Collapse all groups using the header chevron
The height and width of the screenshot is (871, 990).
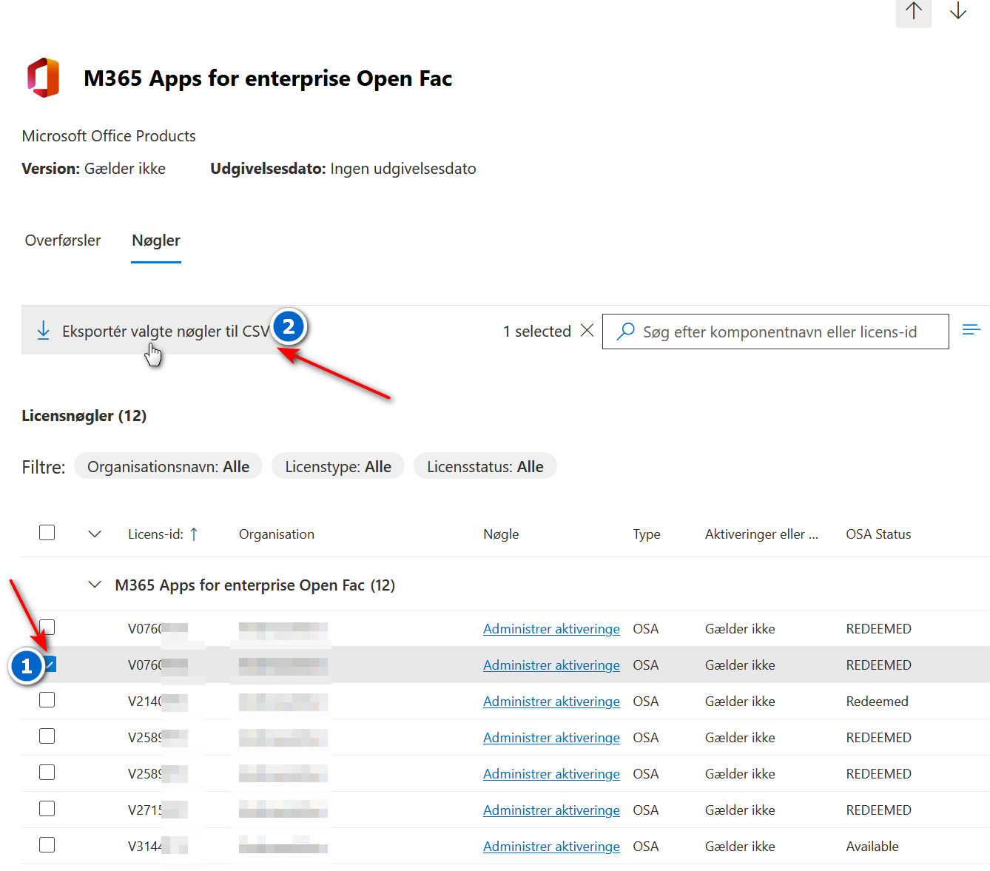click(95, 534)
